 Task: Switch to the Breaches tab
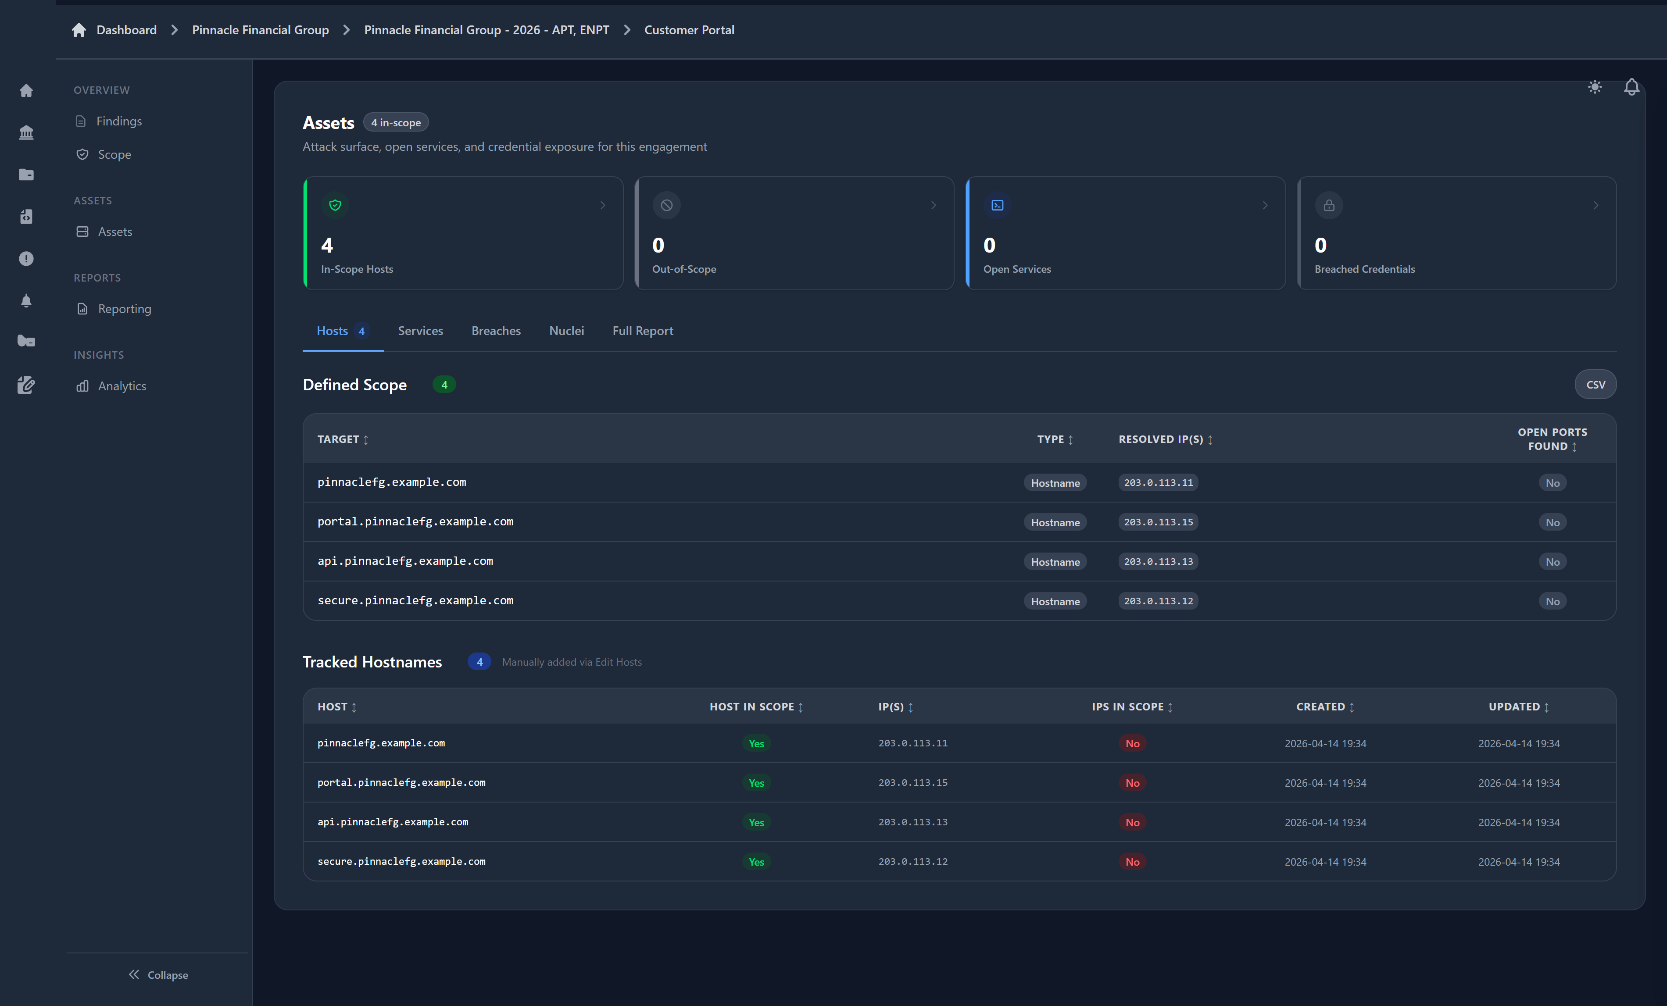pyautogui.click(x=496, y=331)
